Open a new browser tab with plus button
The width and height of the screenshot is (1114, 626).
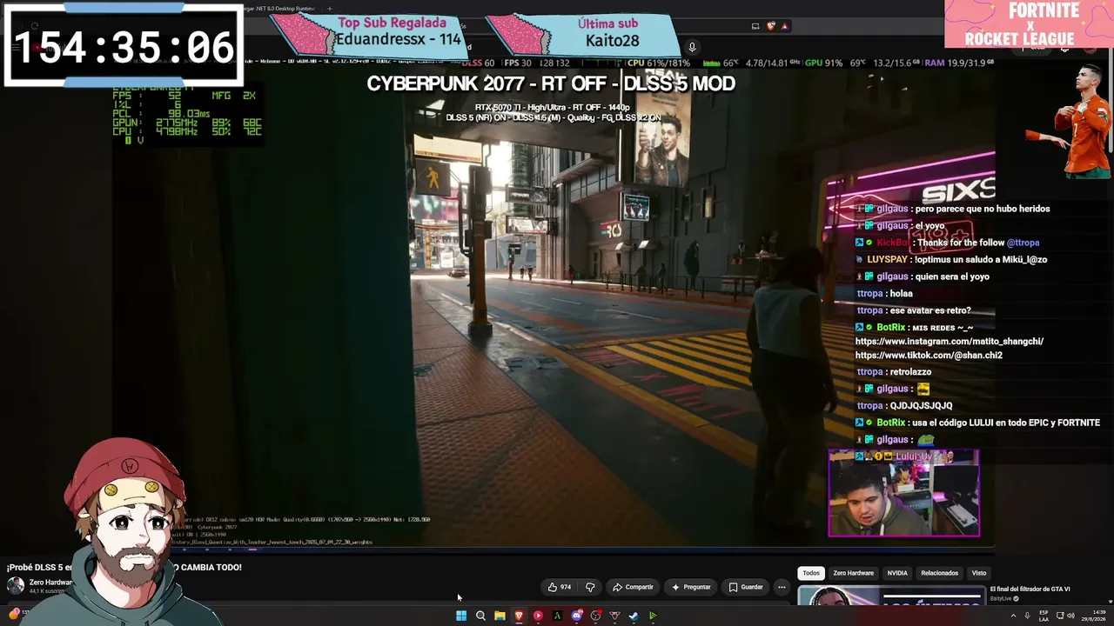329,9
